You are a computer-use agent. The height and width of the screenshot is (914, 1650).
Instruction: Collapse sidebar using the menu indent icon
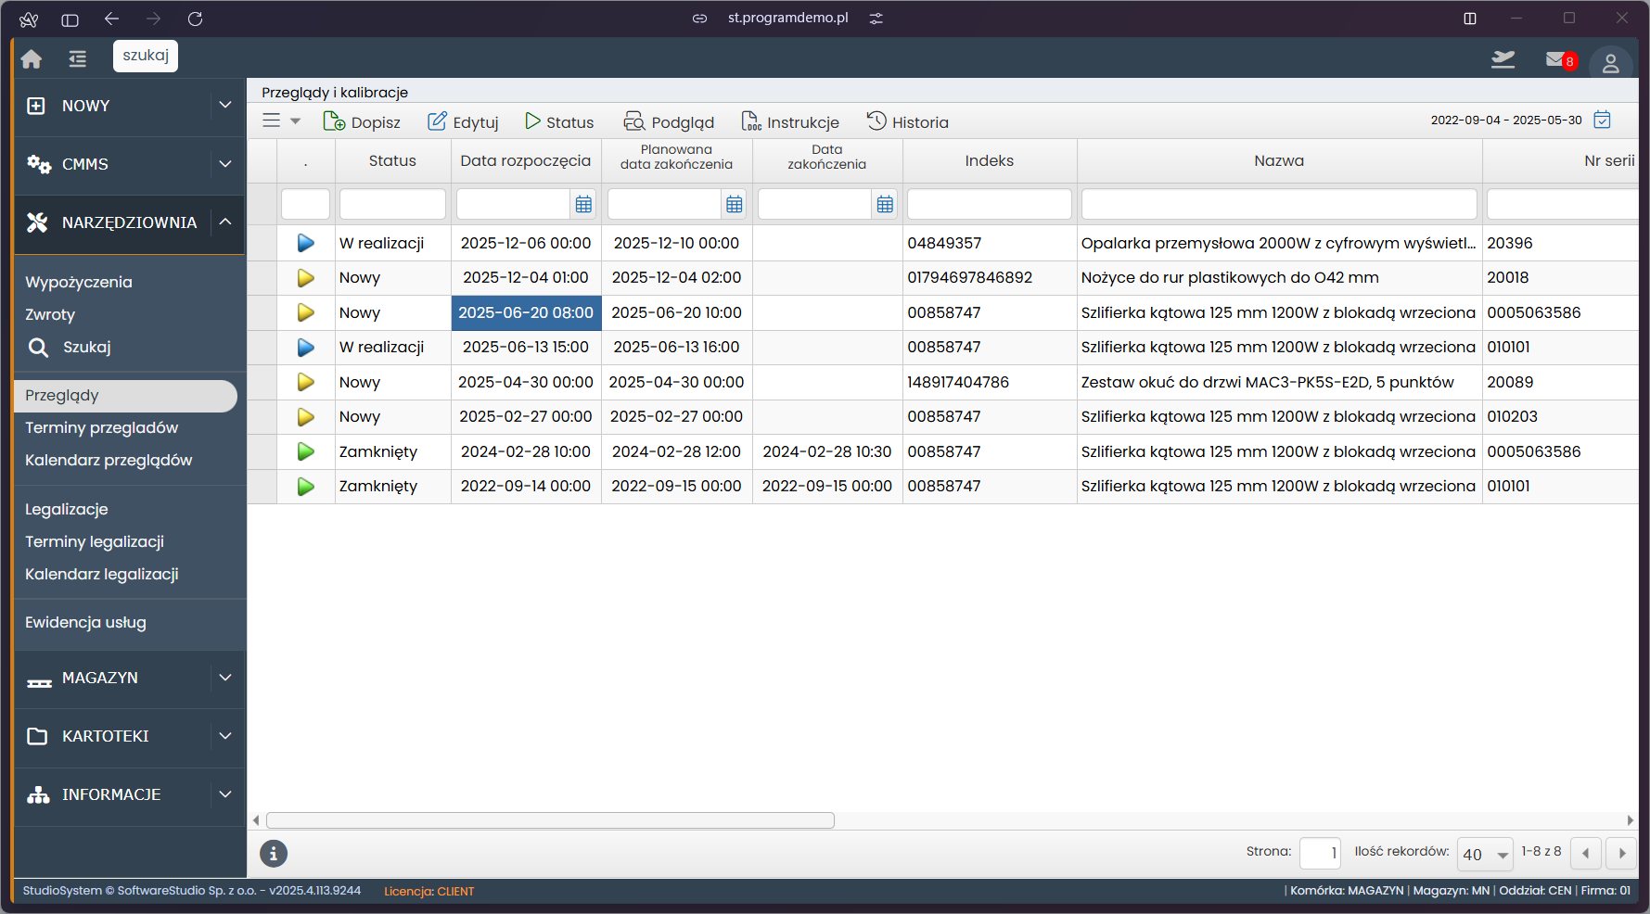[78, 59]
